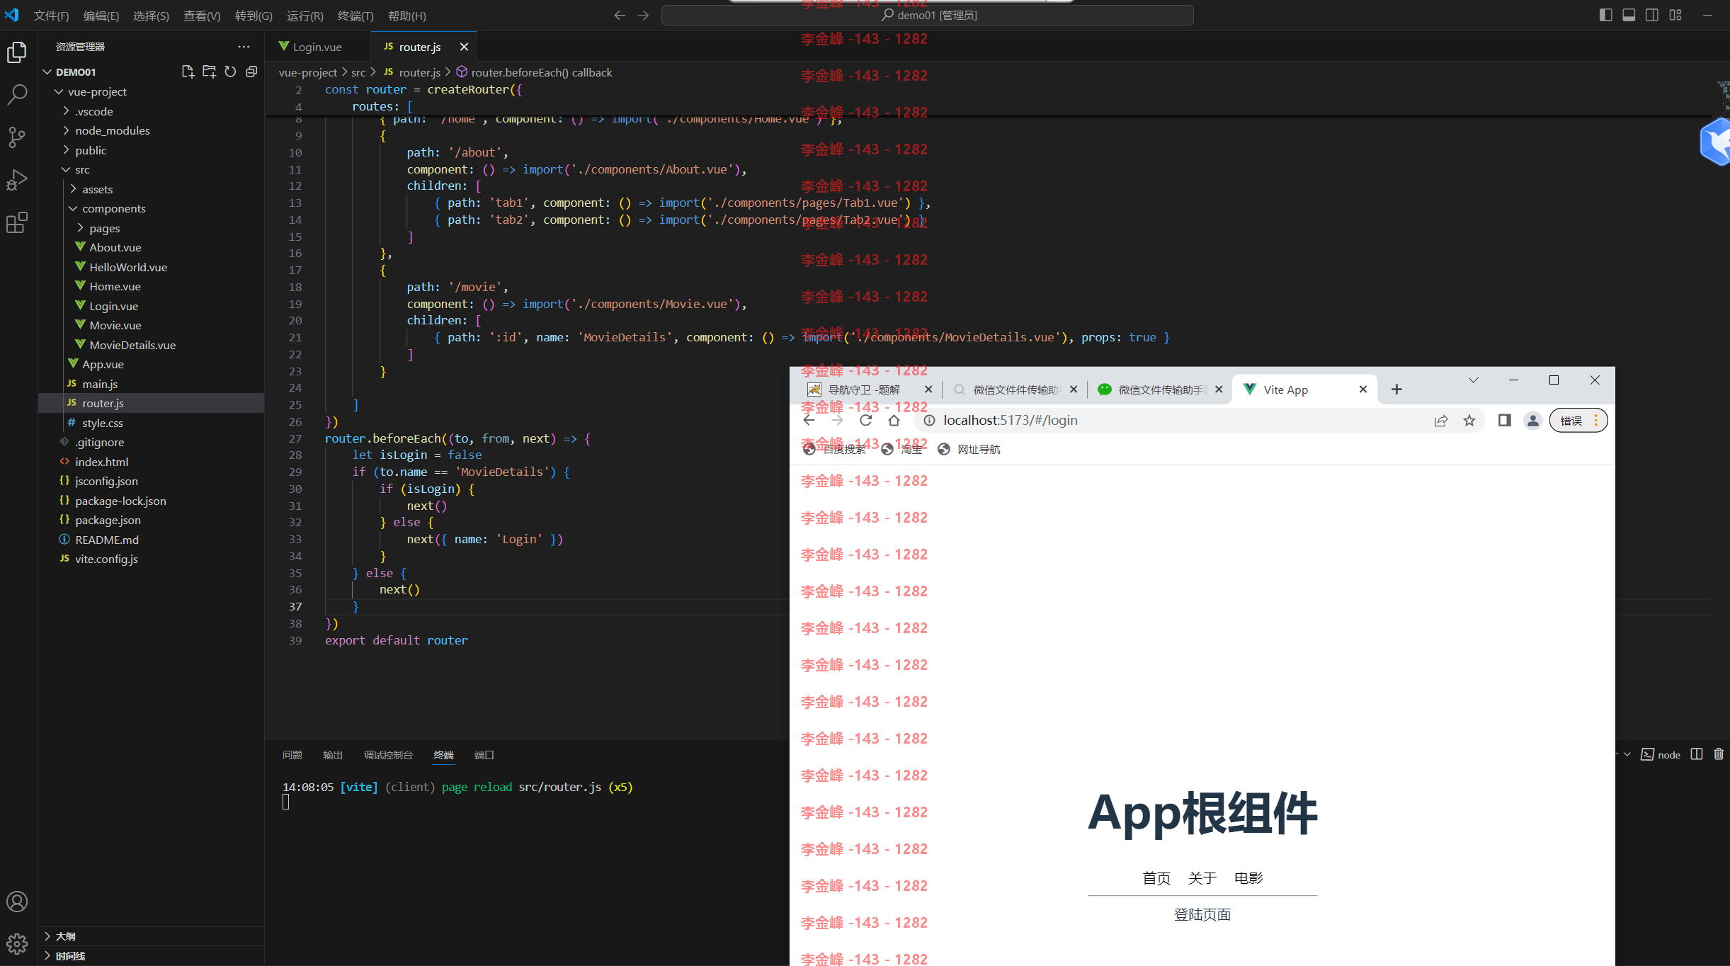Open vite.config.js in explorer
1730x966 pixels.
pos(106,559)
